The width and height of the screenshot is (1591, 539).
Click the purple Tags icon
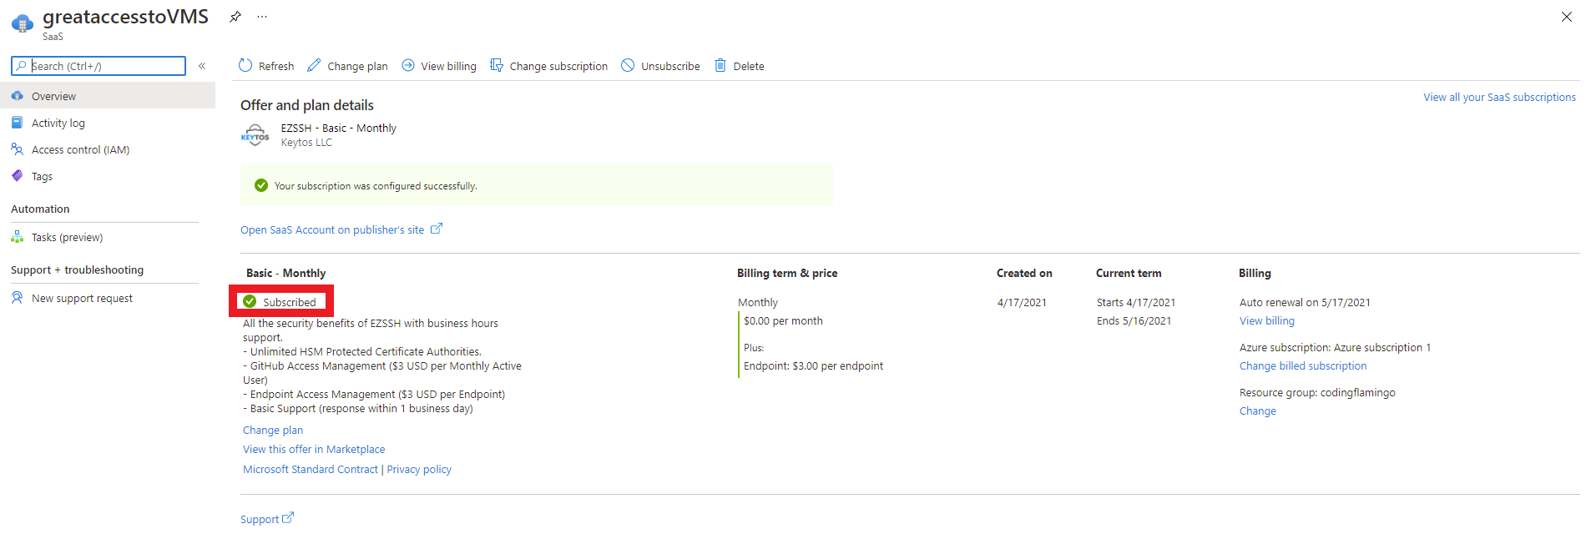(x=17, y=176)
